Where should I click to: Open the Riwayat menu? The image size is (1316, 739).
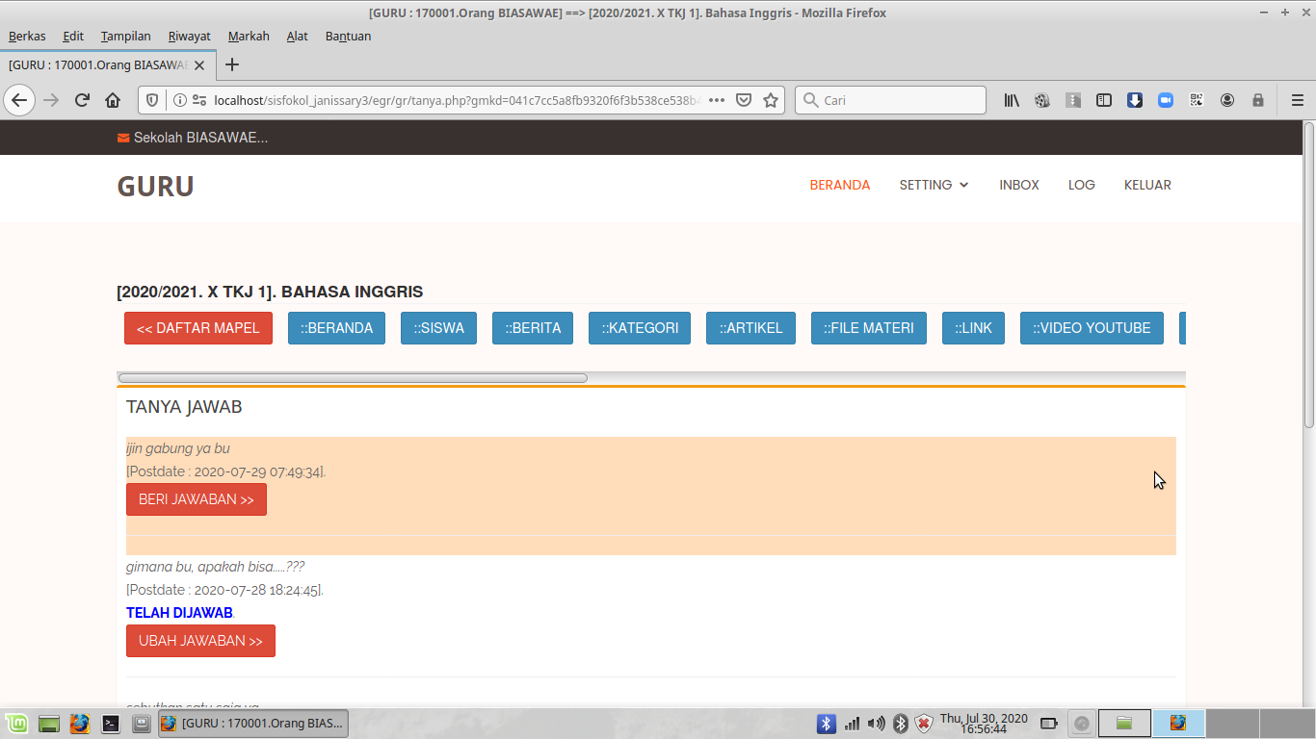[189, 36]
